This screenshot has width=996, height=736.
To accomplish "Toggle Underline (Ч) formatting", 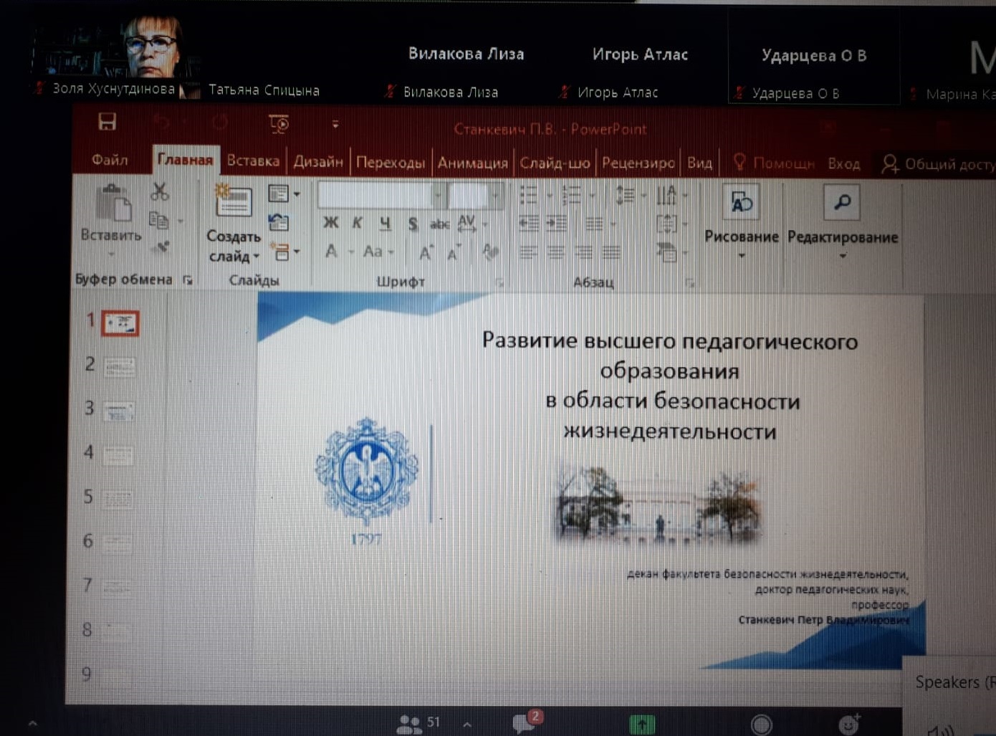I will 386,224.
